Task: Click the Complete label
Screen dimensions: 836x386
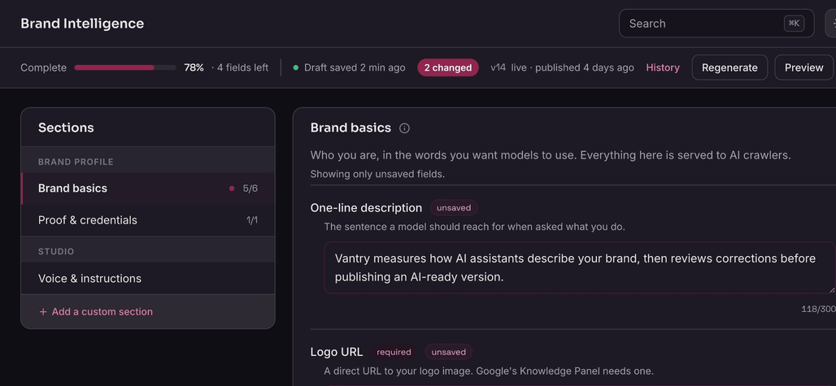Action: 44,67
